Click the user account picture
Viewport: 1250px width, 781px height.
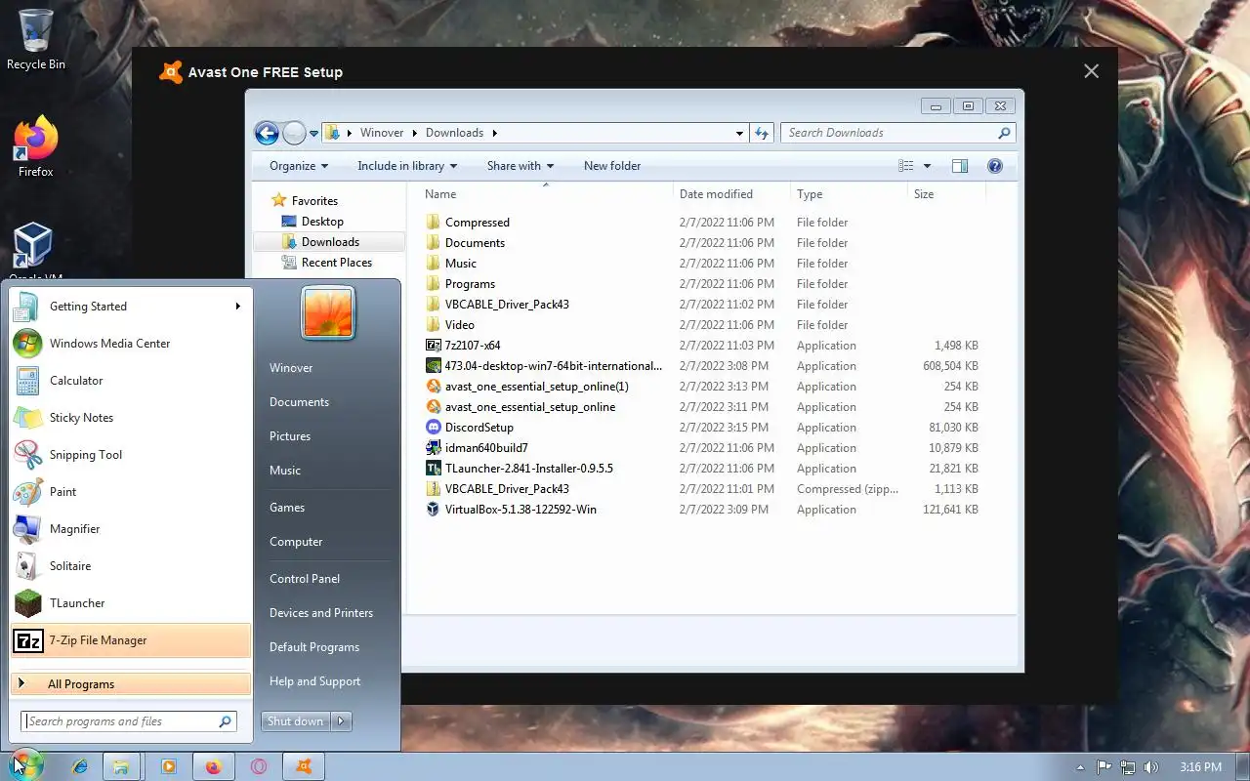[328, 312]
